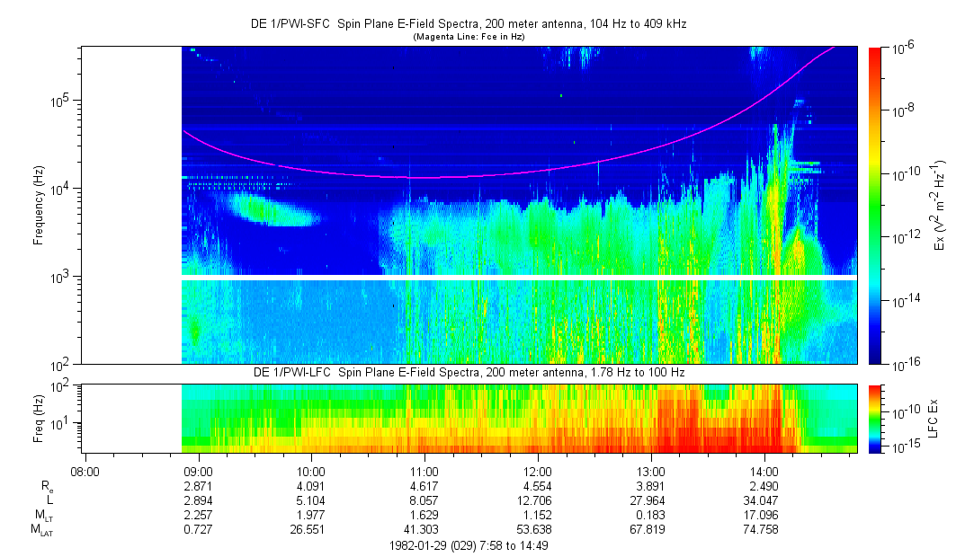
Task: Click MLT value 2.257
Action: pyautogui.click(x=198, y=515)
